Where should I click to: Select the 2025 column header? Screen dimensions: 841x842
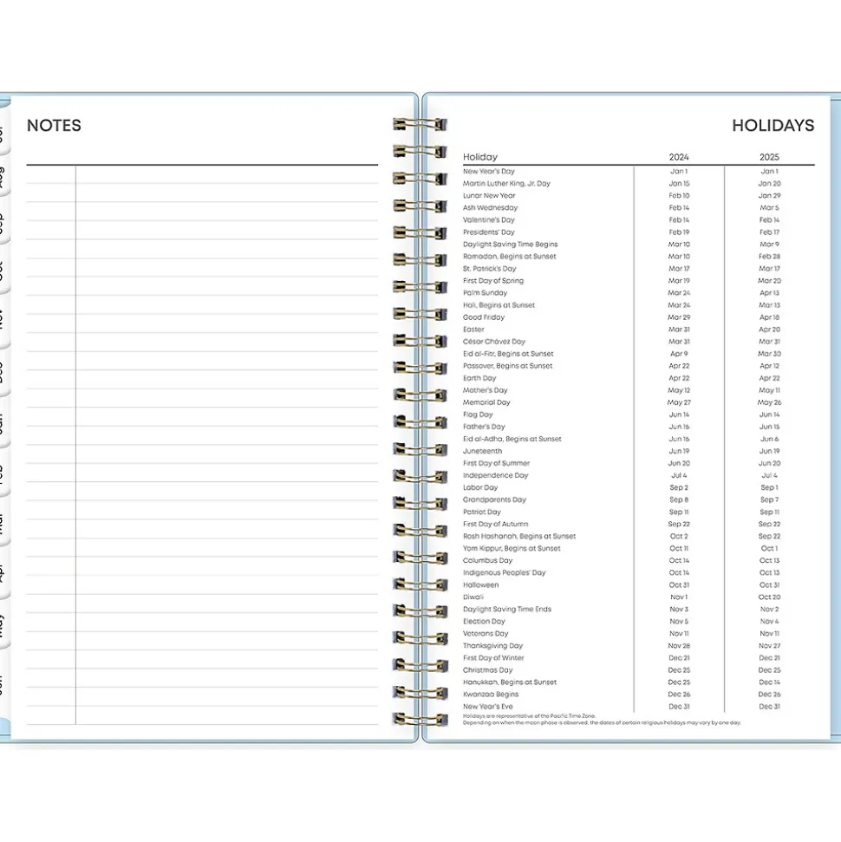[x=769, y=157]
